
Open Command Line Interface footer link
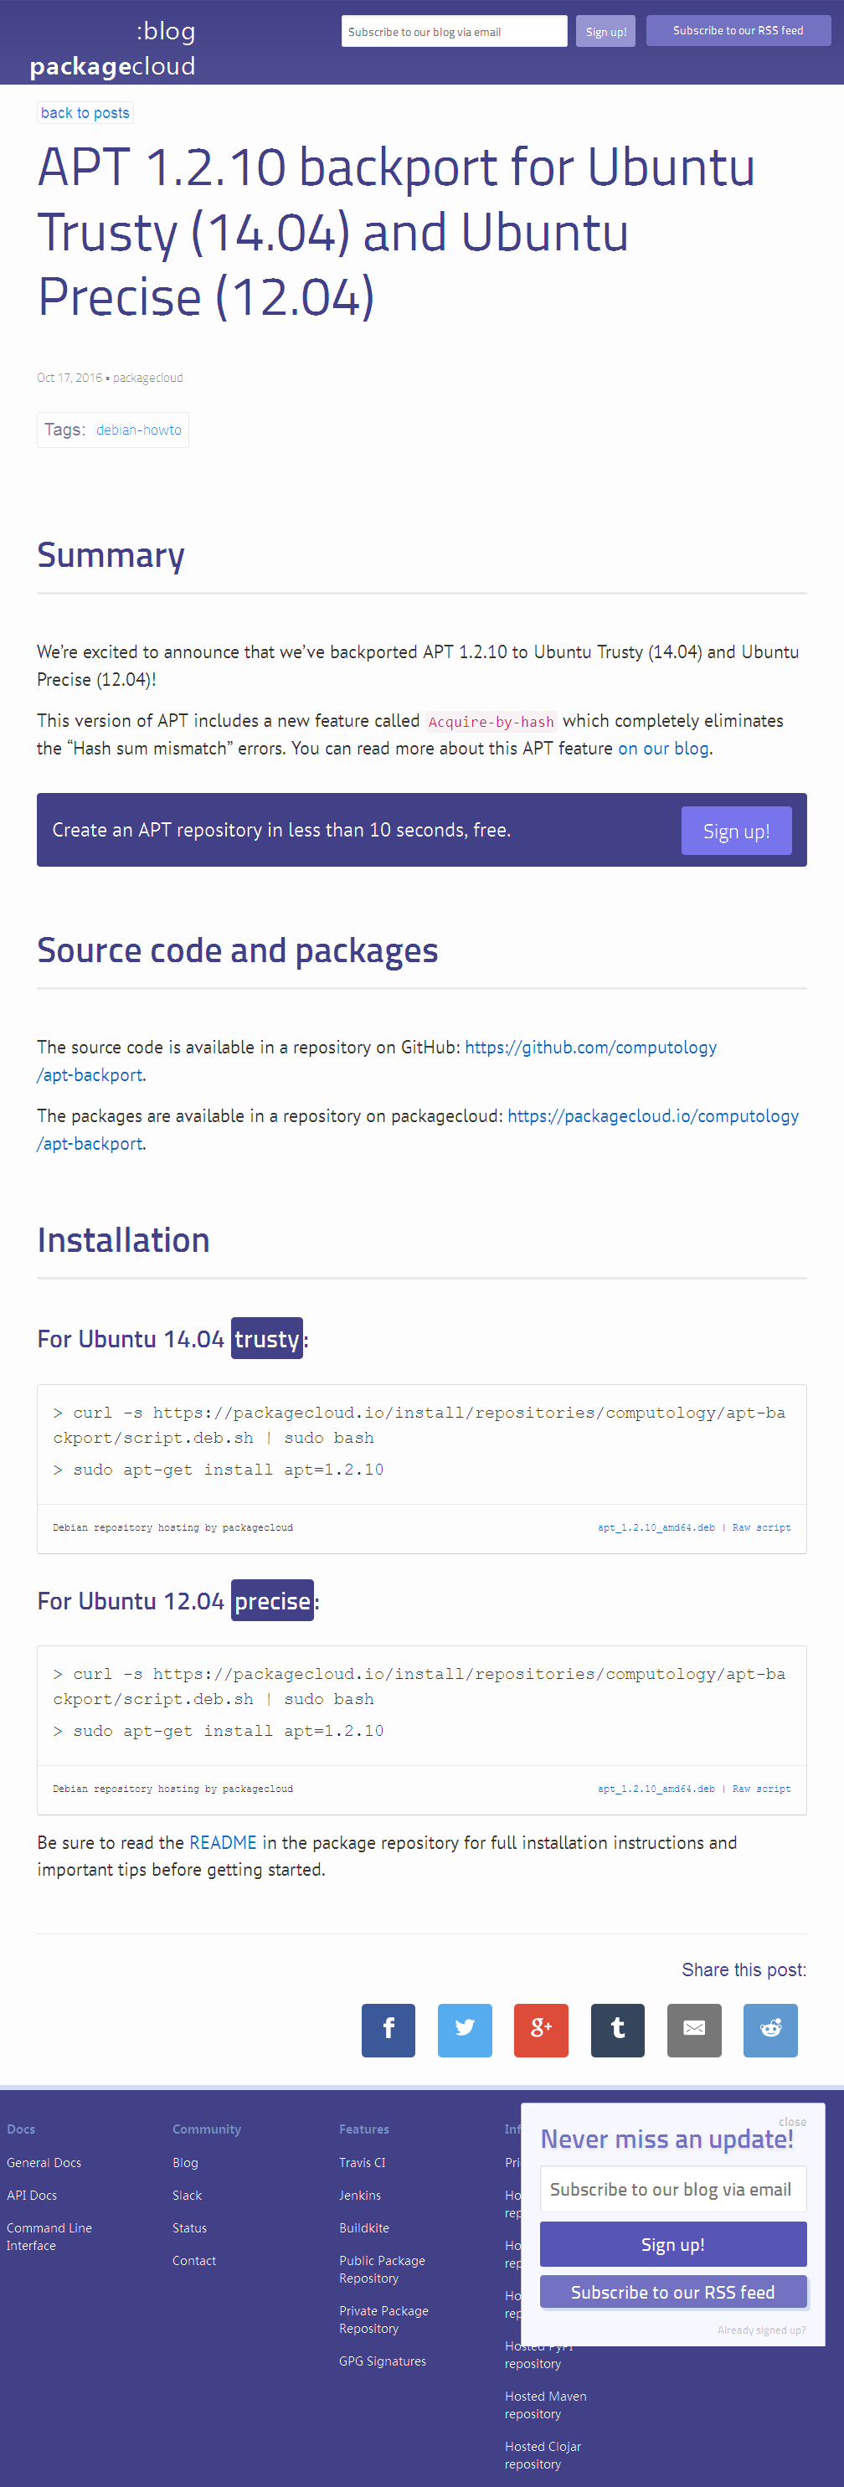click(x=49, y=2237)
